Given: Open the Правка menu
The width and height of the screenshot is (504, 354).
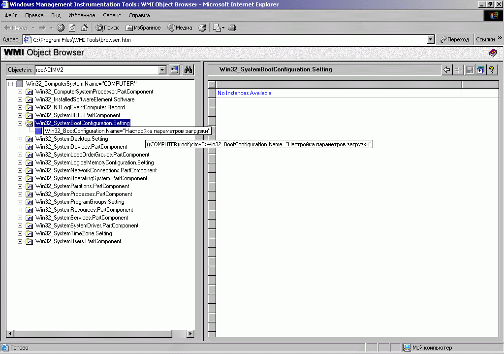Looking at the screenshot, I should pos(34,15).
